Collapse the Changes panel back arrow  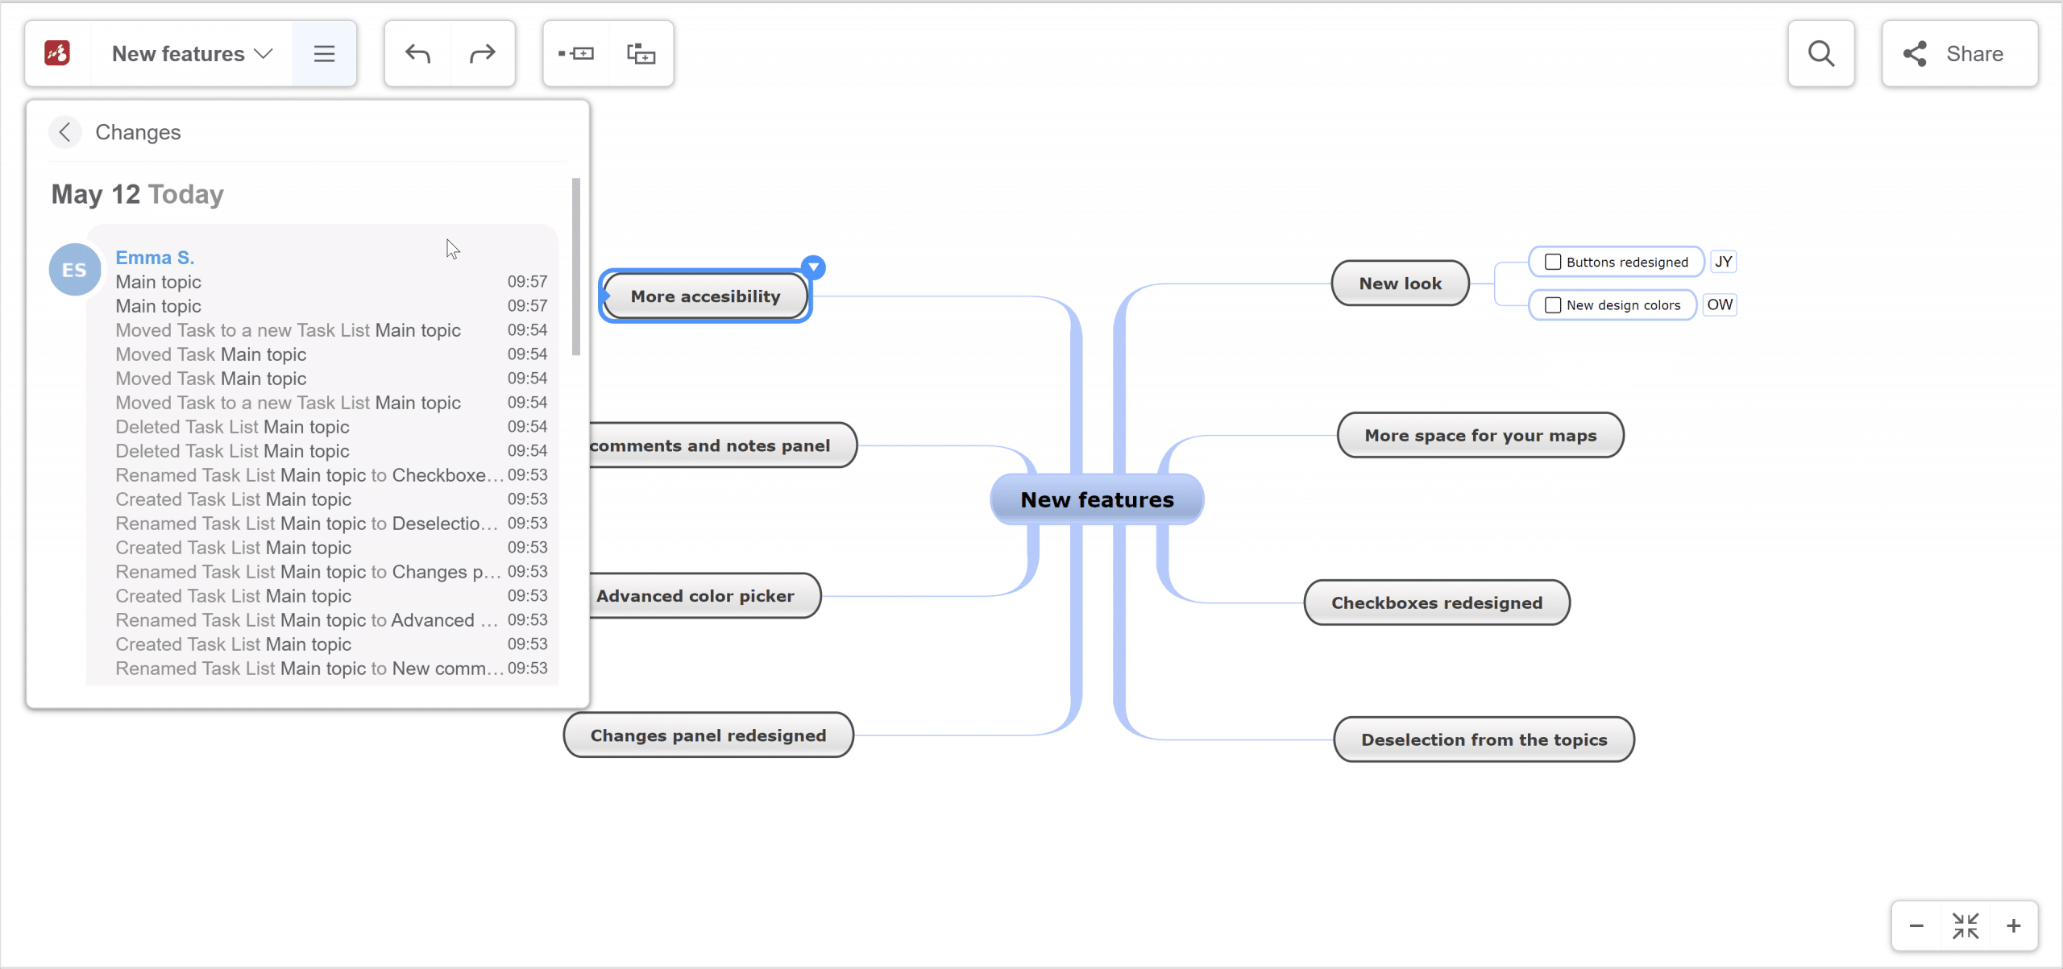tap(66, 131)
